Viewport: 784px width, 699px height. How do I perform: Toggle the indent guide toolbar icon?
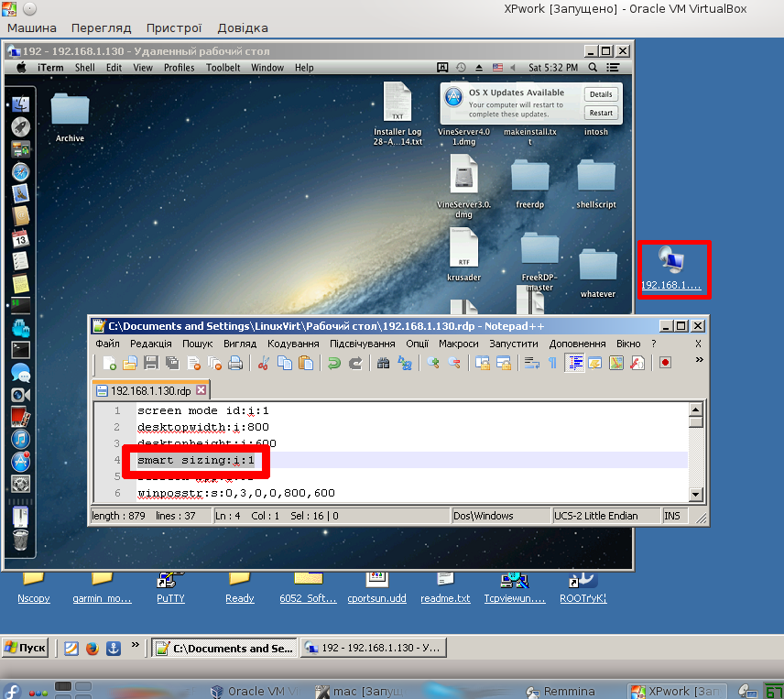point(574,363)
